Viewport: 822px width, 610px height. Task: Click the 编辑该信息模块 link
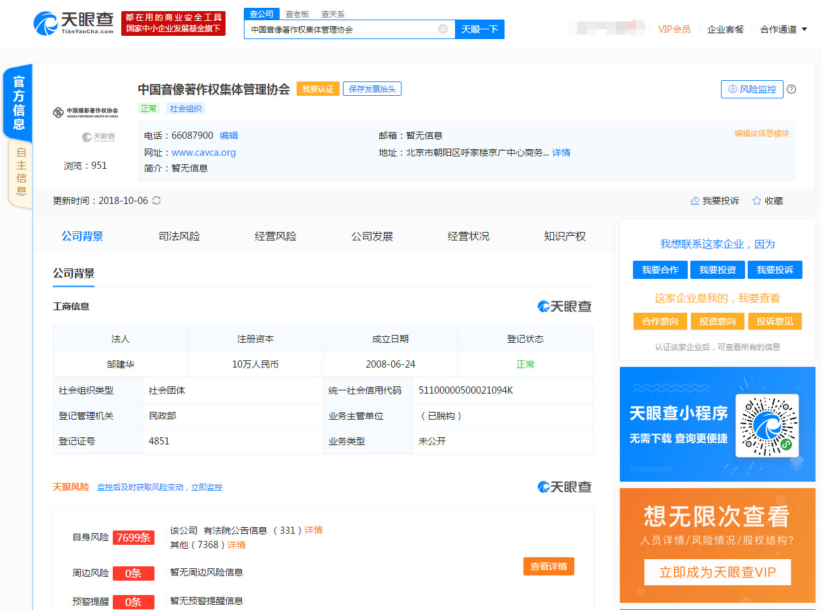point(762,133)
